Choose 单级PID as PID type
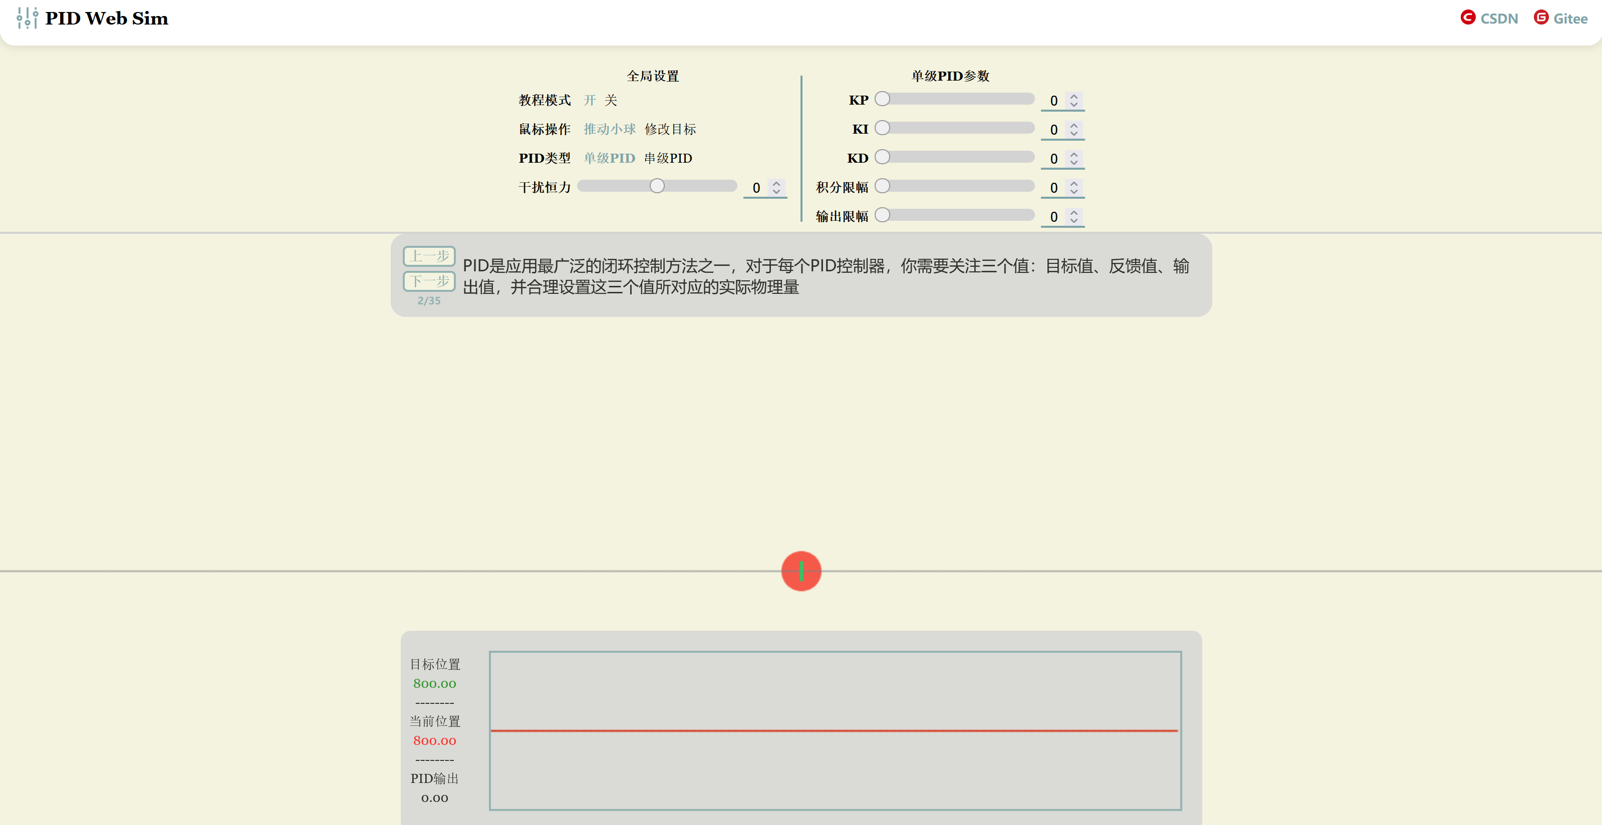Image resolution: width=1602 pixels, height=825 pixels. [x=610, y=158]
